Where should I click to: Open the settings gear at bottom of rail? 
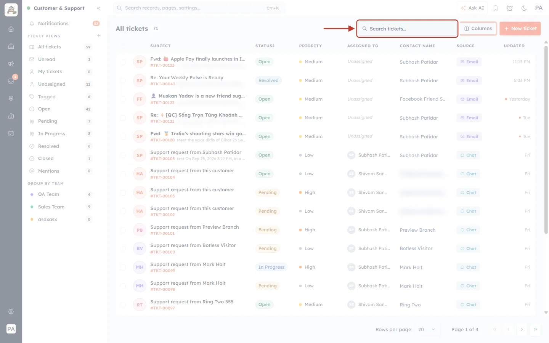click(11, 312)
